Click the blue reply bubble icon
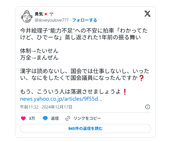This screenshot has height=142, width=178. tap(45, 118)
